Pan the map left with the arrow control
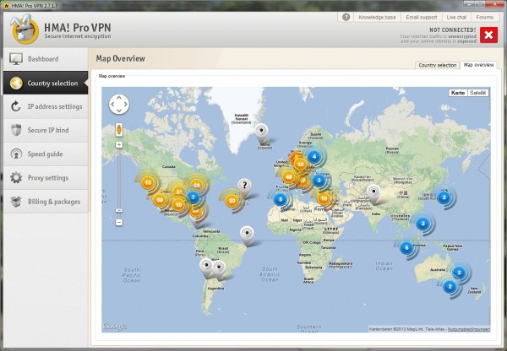The height and width of the screenshot is (351, 507). coord(112,104)
